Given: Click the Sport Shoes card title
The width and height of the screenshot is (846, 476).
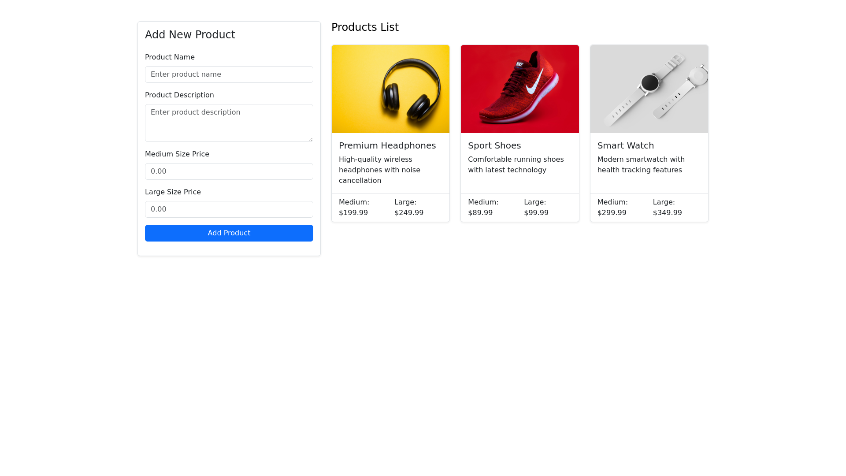Looking at the screenshot, I should [494, 145].
